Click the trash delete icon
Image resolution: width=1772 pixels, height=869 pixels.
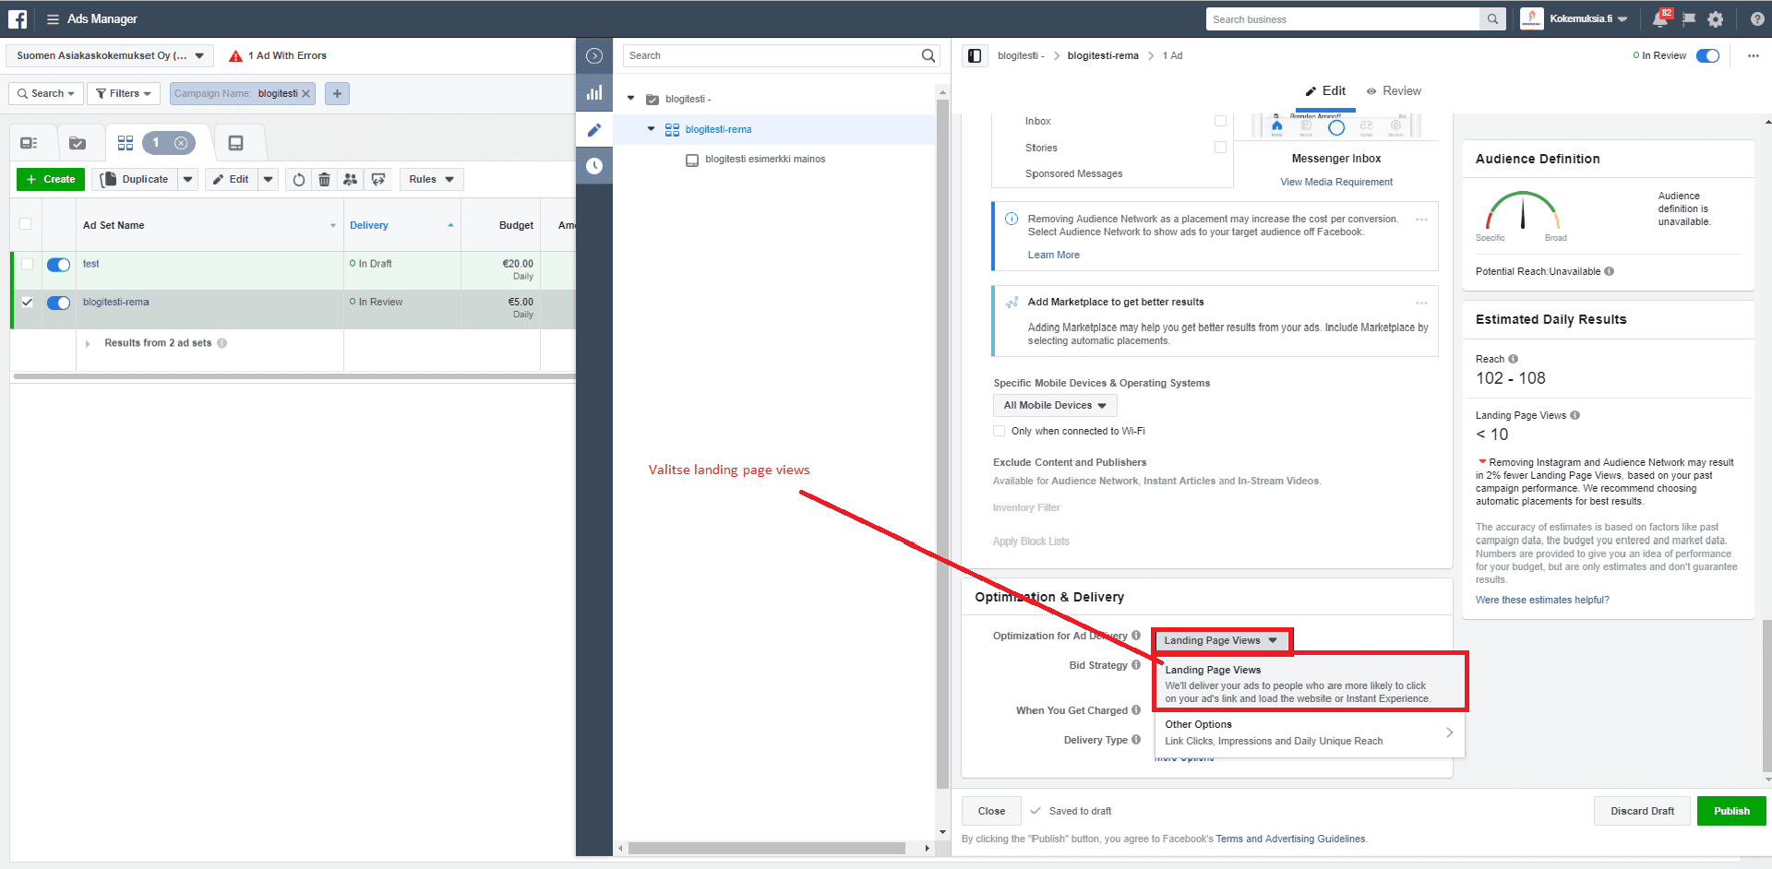[x=325, y=180]
